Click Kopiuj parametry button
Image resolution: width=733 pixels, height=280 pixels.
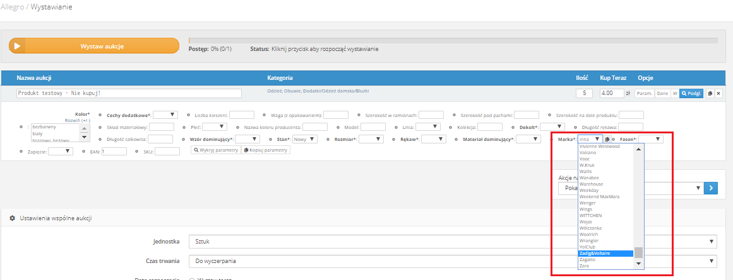coord(266,150)
